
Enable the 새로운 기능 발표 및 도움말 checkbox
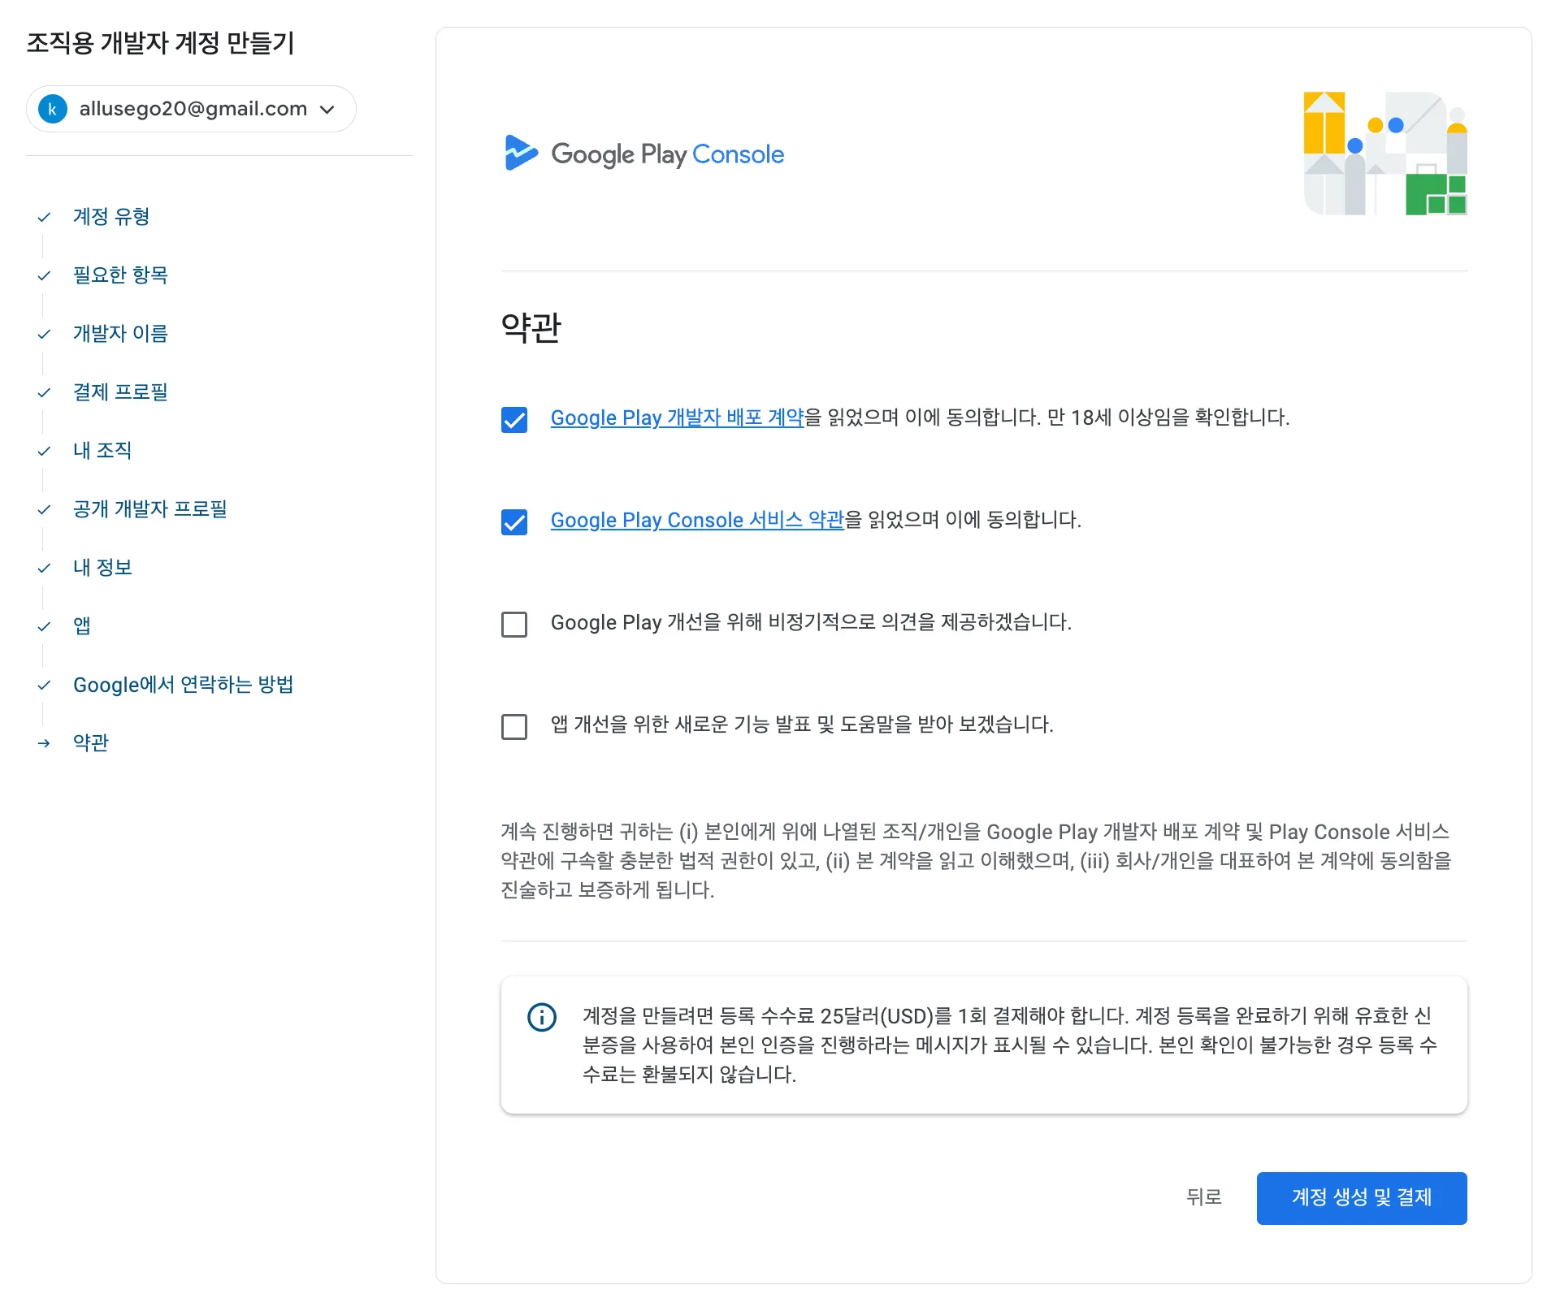tap(514, 727)
